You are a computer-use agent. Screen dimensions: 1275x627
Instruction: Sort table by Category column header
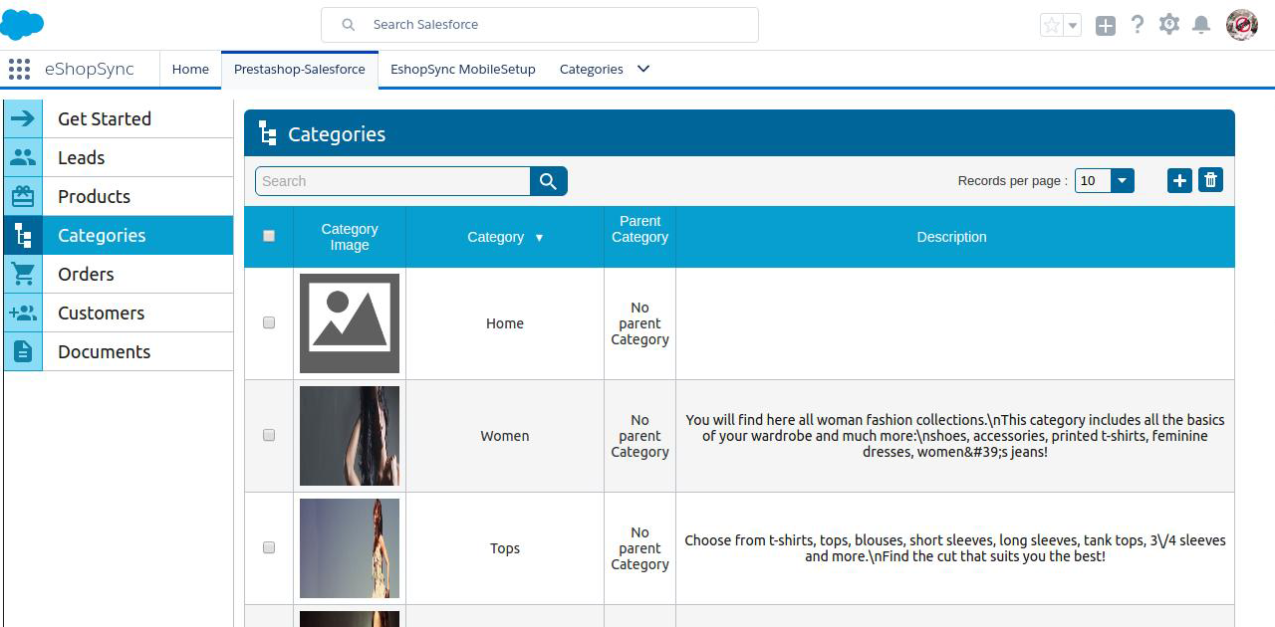tap(504, 237)
